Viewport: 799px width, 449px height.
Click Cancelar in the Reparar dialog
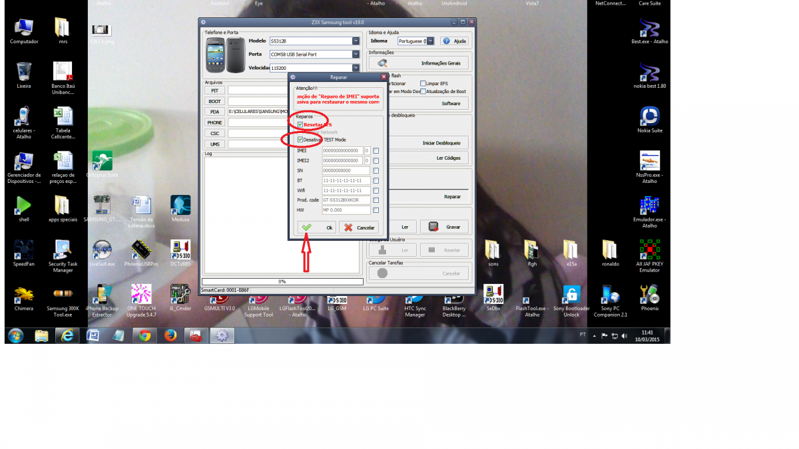pyautogui.click(x=359, y=227)
